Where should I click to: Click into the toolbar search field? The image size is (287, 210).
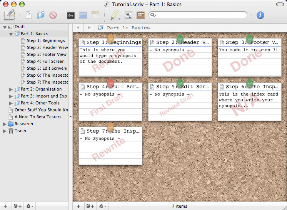[x=200, y=15]
